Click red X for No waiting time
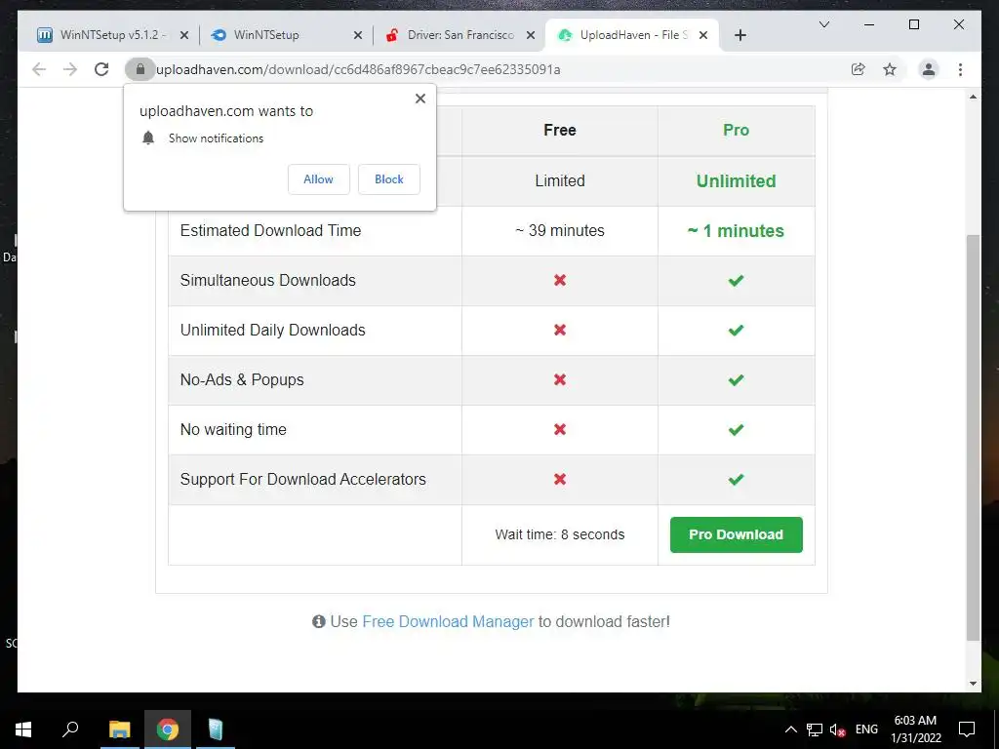999x749 pixels. pyautogui.click(x=560, y=429)
